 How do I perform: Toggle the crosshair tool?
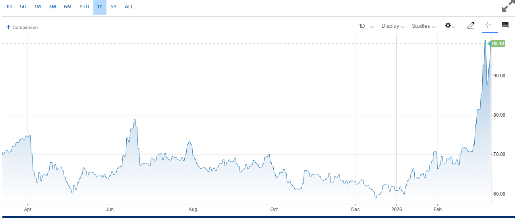click(x=488, y=25)
